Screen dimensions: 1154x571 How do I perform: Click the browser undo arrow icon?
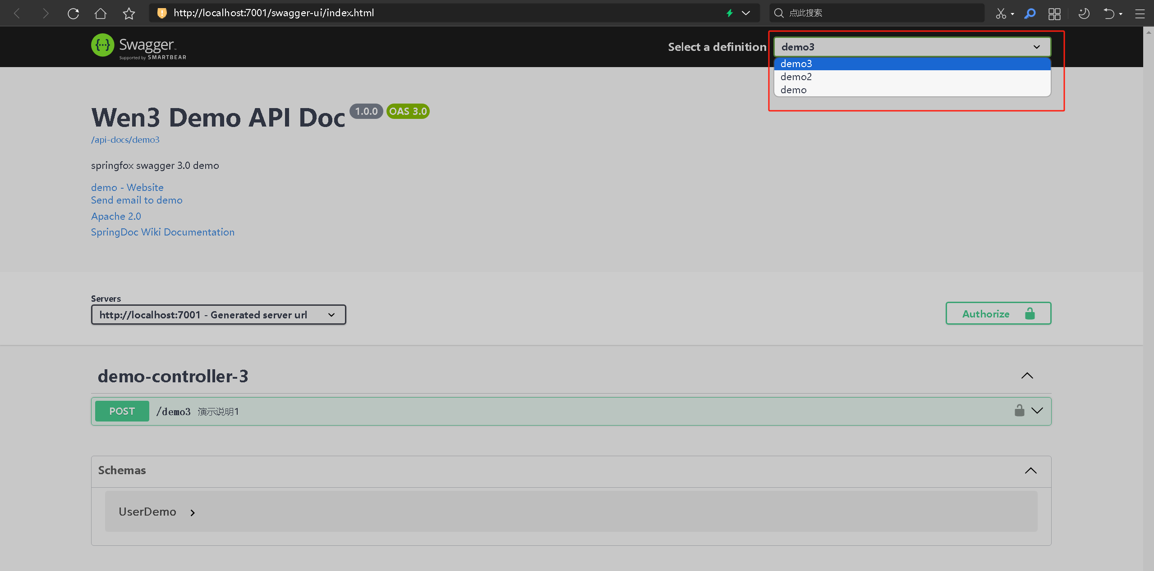[1109, 14]
